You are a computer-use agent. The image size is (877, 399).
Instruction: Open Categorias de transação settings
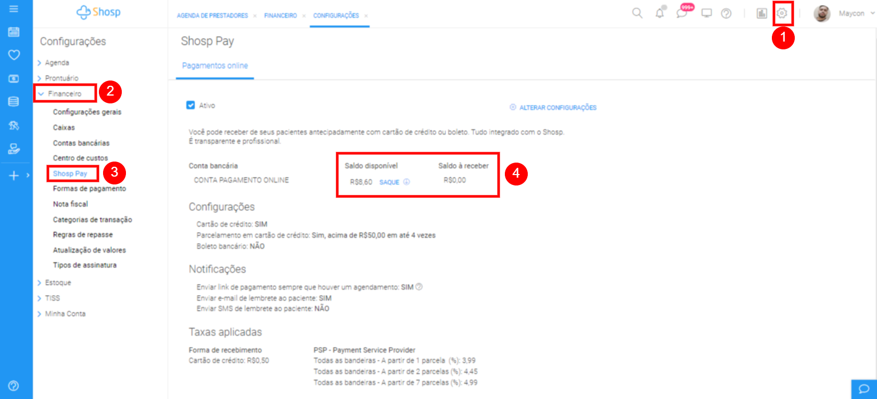coord(92,220)
